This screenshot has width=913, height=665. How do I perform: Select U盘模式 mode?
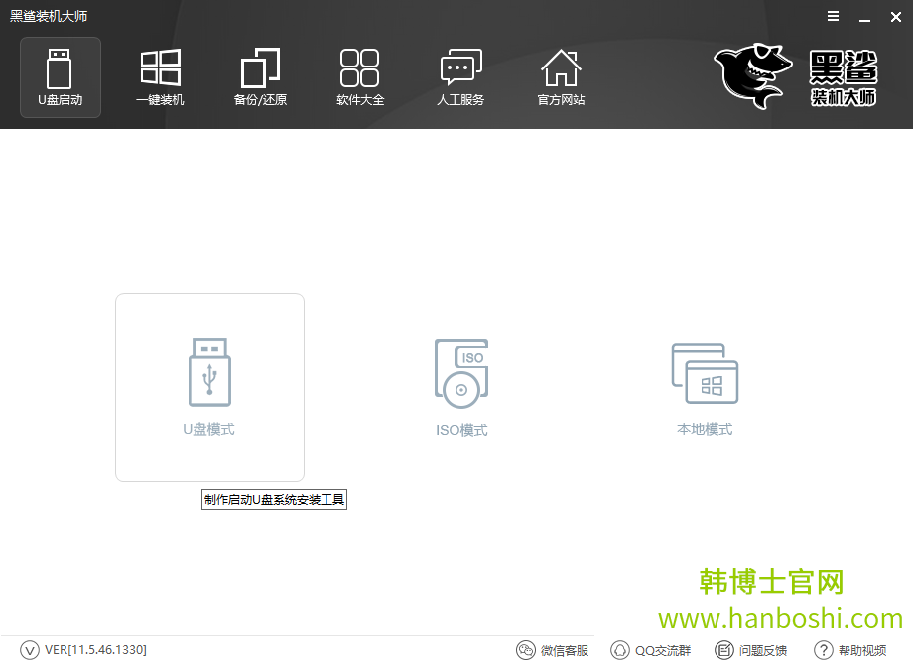click(x=209, y=387)
